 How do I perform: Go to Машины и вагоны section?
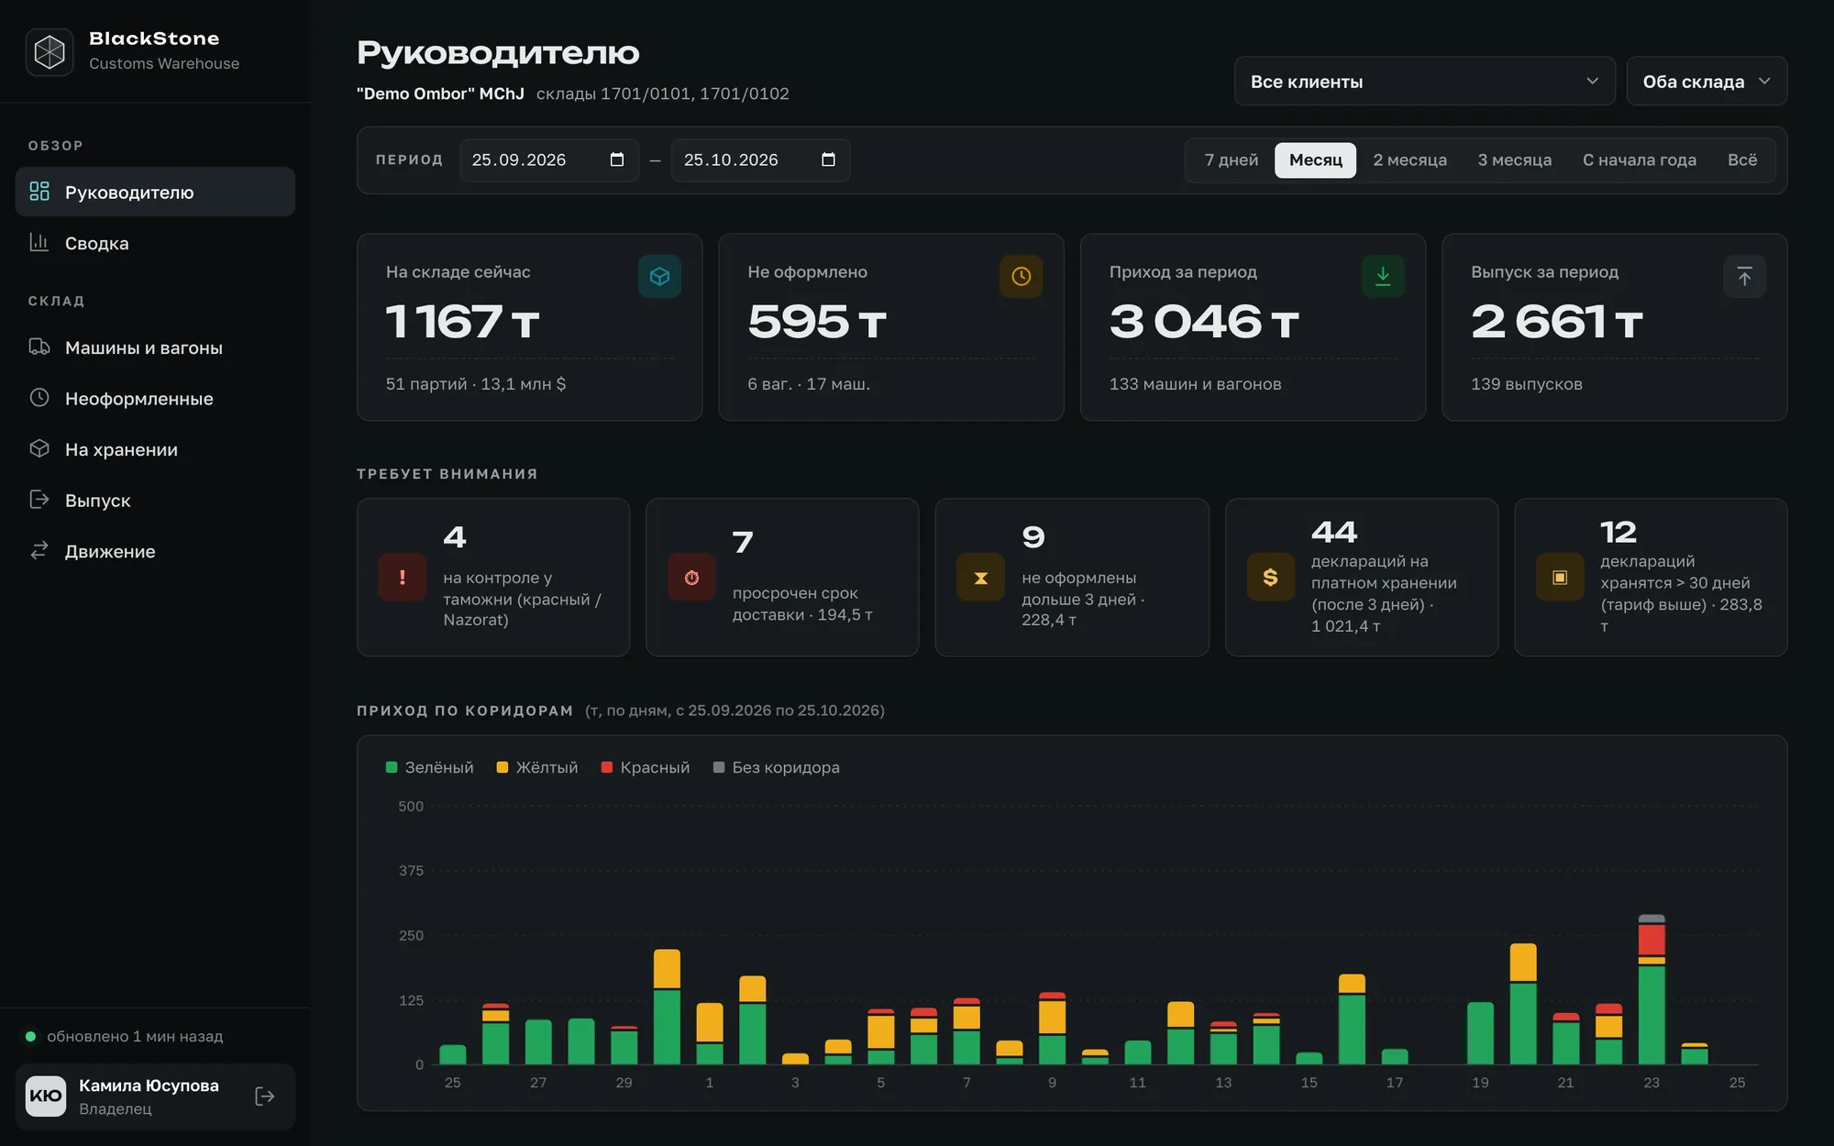point(155,347)
